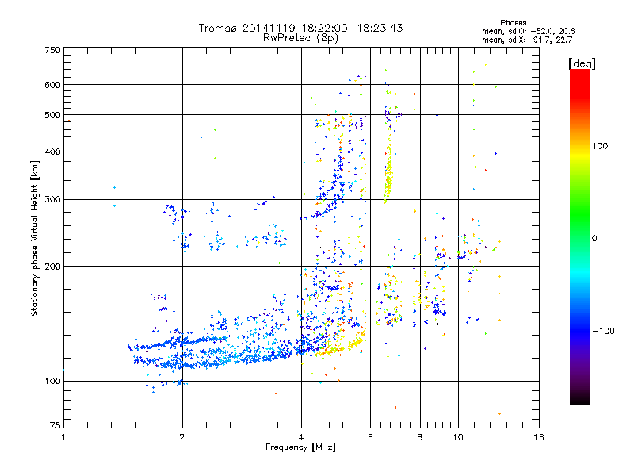
Task: Click the y-axis tick label '750'
Action: pos(52,50)
